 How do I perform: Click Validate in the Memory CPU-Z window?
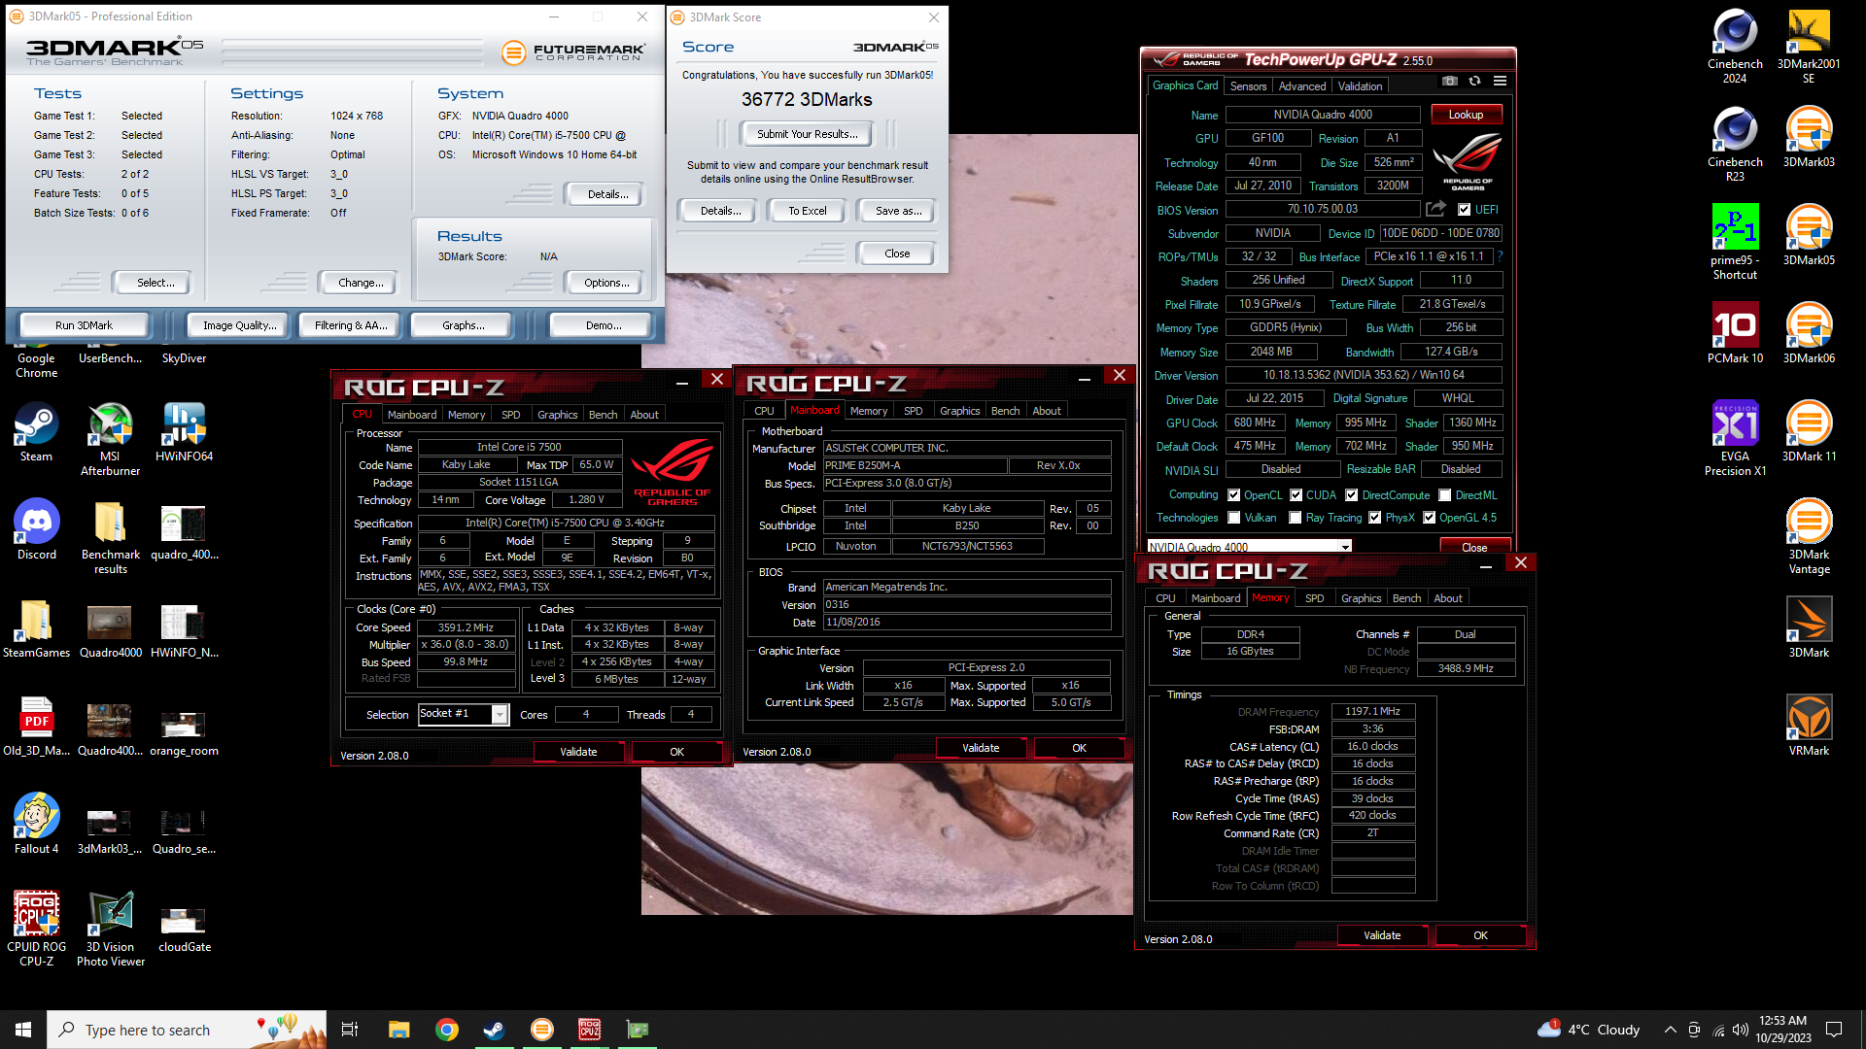(x=1382, y=935)
